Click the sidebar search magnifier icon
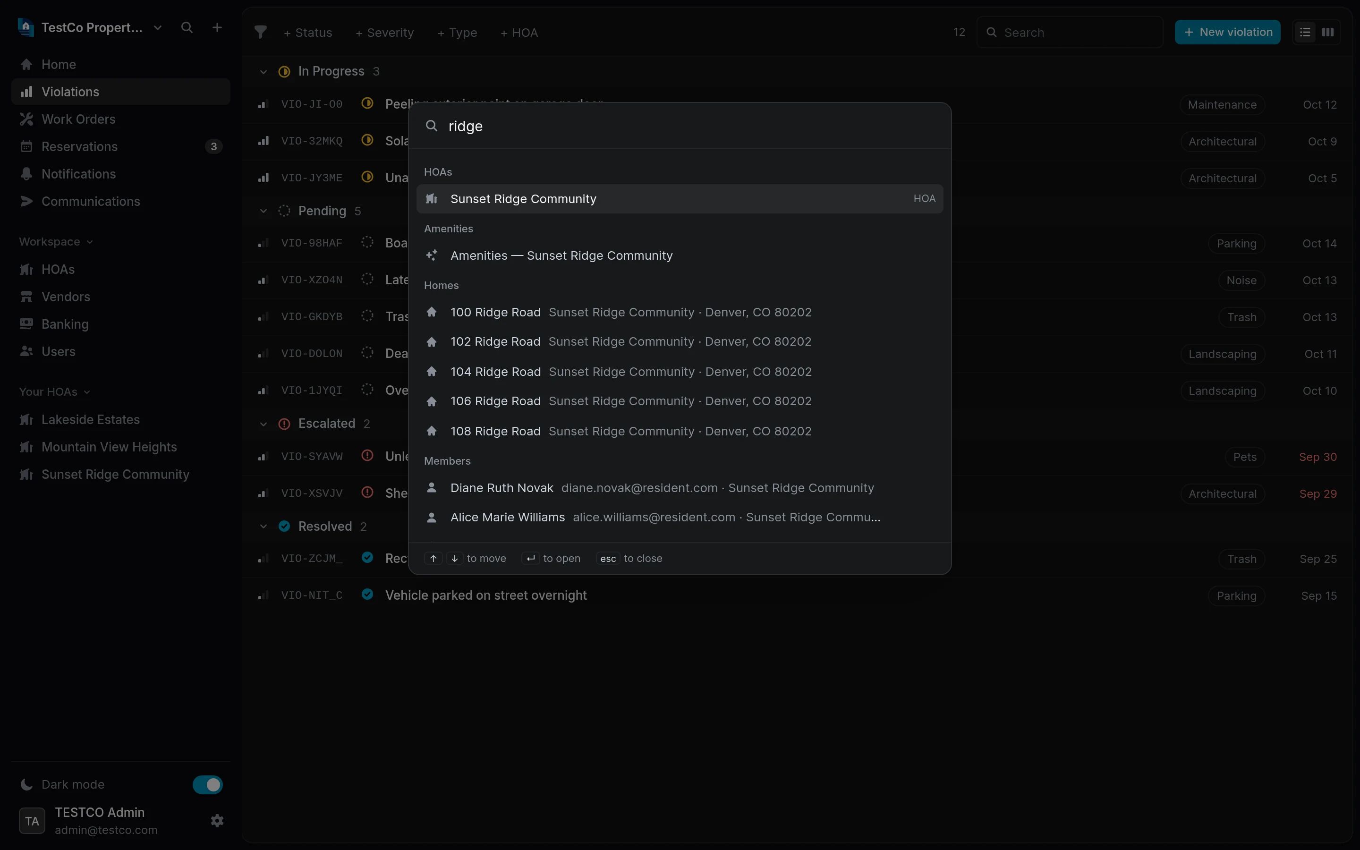 click(x=187, y=27)
